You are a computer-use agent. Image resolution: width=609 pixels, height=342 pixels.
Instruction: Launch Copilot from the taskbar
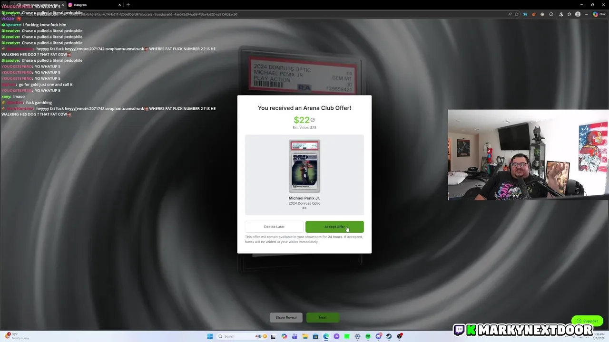pyautogui.click(x=284, y=336)
